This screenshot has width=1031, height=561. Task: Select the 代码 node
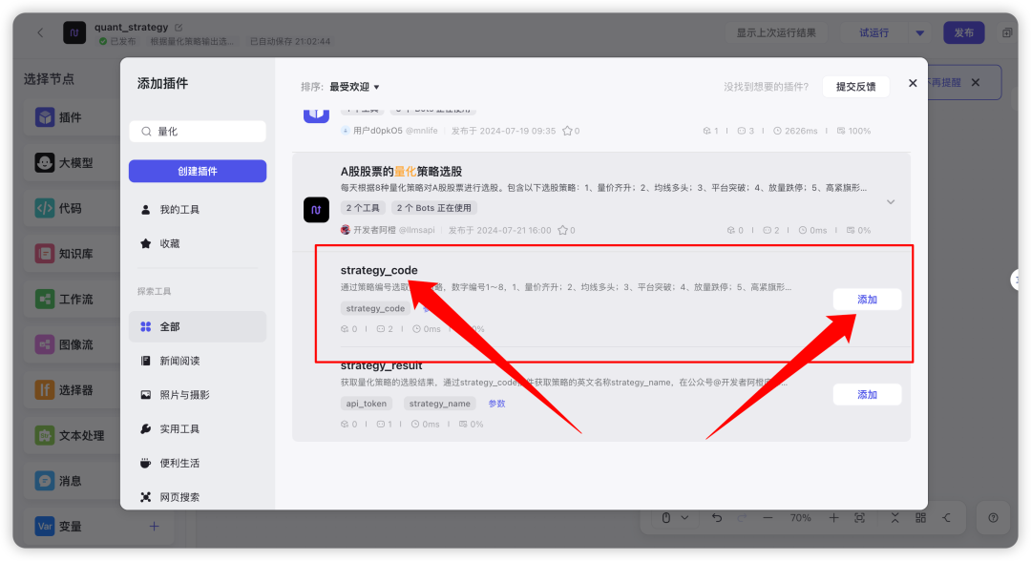73,208
